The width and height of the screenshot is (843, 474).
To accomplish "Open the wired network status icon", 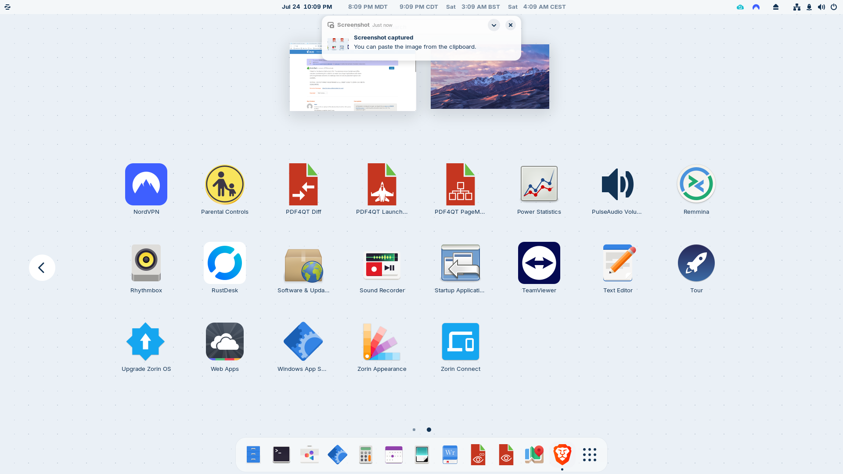I will pyautogui.click(x=797, y=7).
